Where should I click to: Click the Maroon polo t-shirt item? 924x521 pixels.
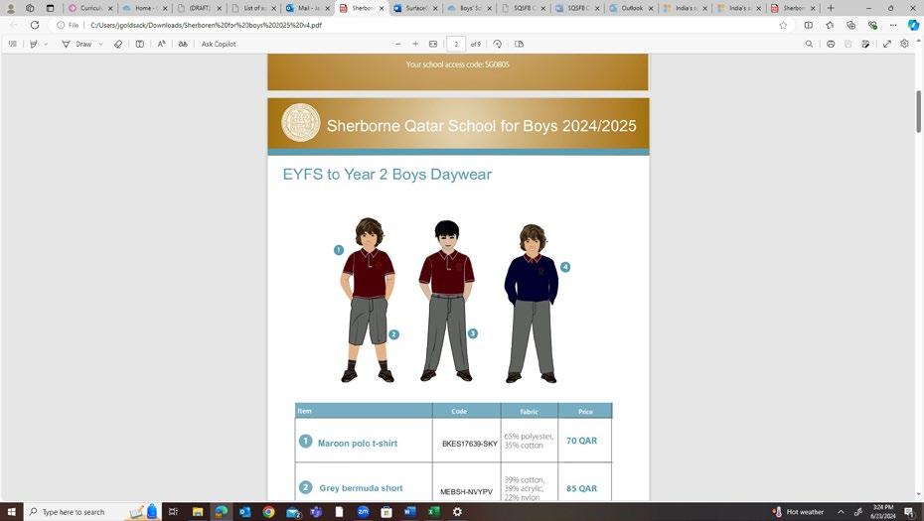pyautogui.click(x=357, y=444)
